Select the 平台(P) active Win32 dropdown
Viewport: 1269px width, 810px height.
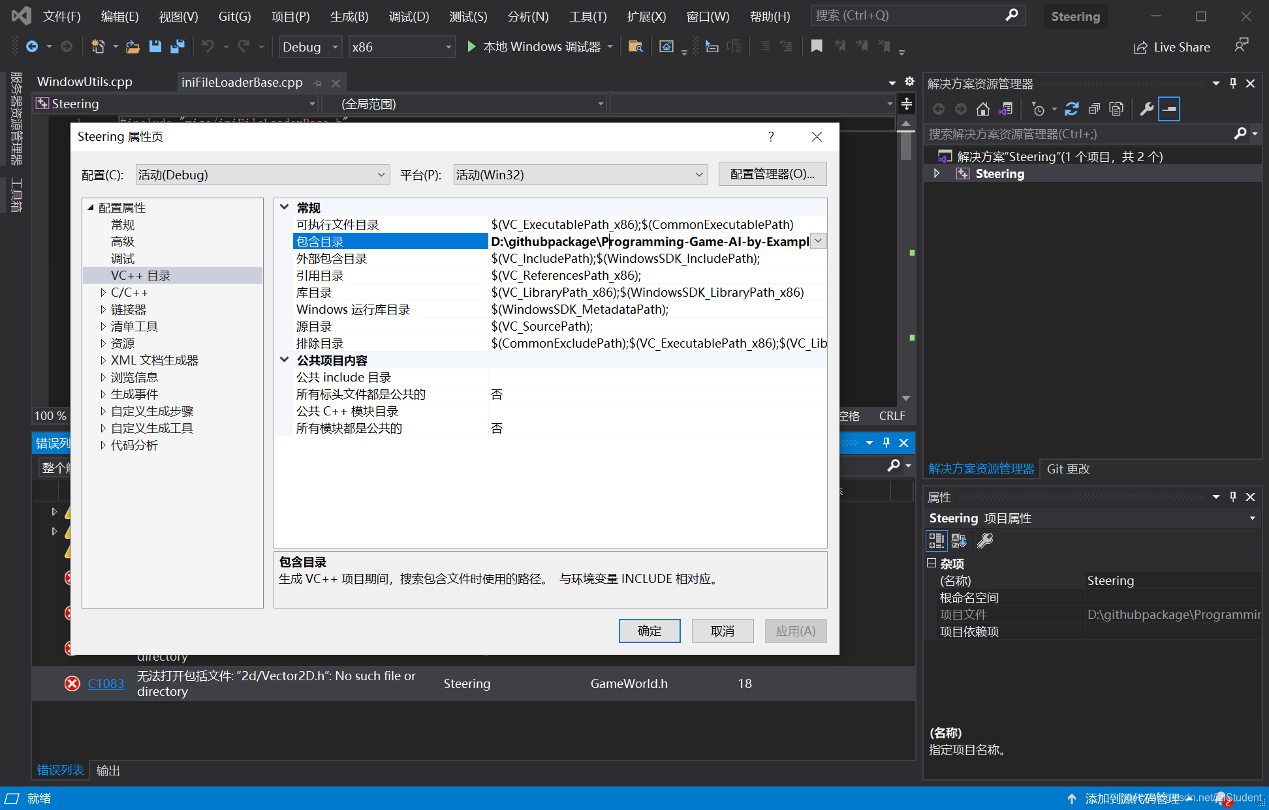(573, 175)
